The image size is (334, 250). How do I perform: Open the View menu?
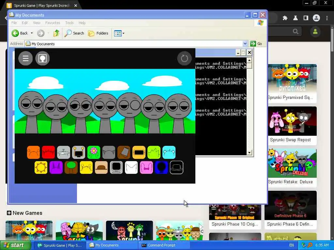click(37, 23)
